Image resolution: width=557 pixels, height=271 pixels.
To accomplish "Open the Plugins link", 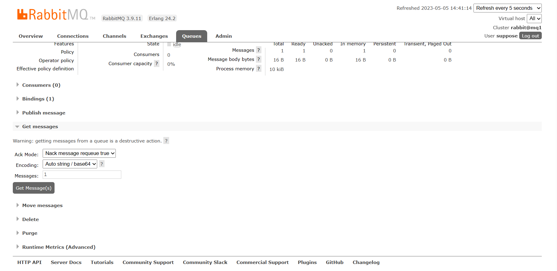I will coord(307,262).
